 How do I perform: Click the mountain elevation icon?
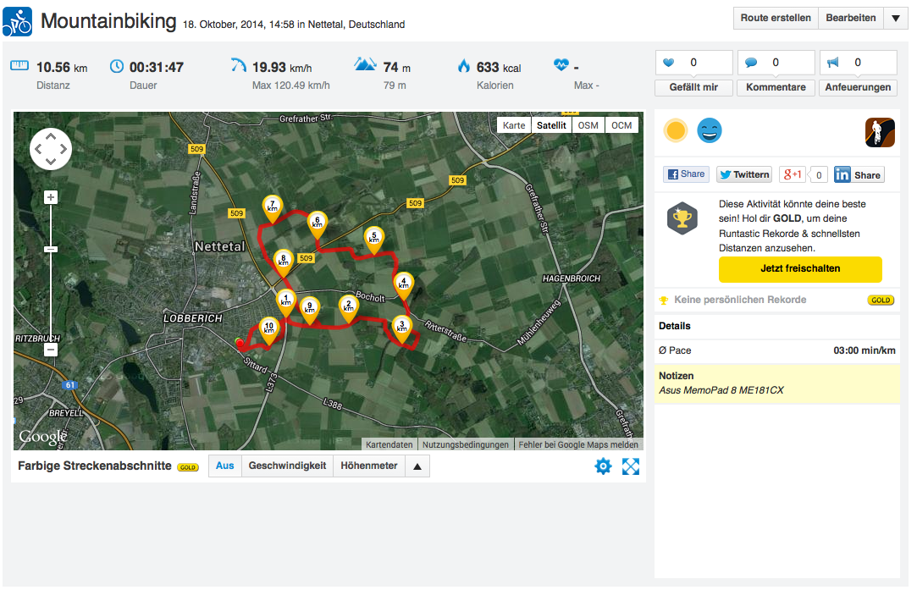[x=366, y=64]
